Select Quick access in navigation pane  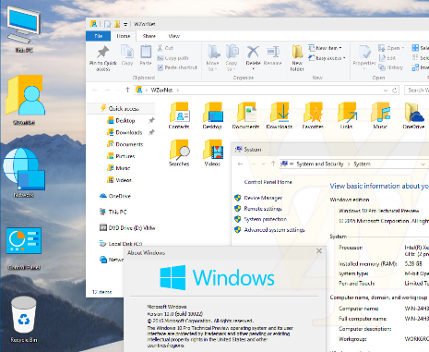[x=122, y=108]
